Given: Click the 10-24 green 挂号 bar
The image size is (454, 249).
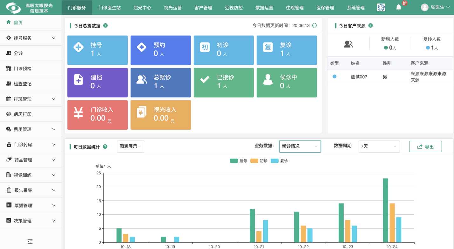Looking at the screenshot, I should coord(385,210).
